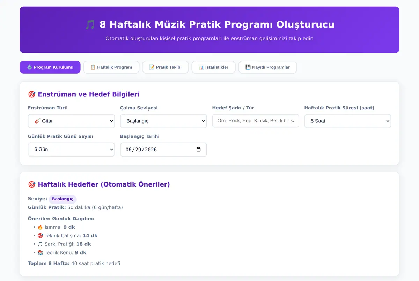Click the 'Önerilen Günlük Dağılım:' label

(x=61, y=219)
